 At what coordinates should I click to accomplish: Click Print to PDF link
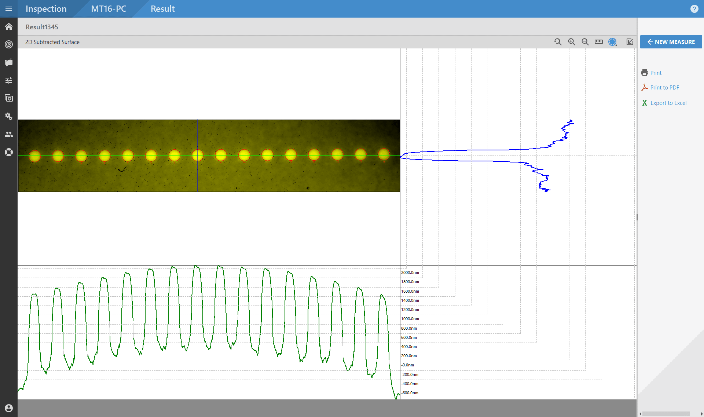664,88
